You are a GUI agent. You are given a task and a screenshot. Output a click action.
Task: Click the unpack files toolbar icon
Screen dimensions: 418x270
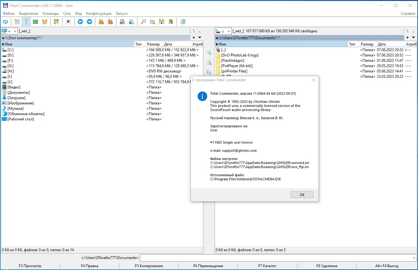pos(110,22)
